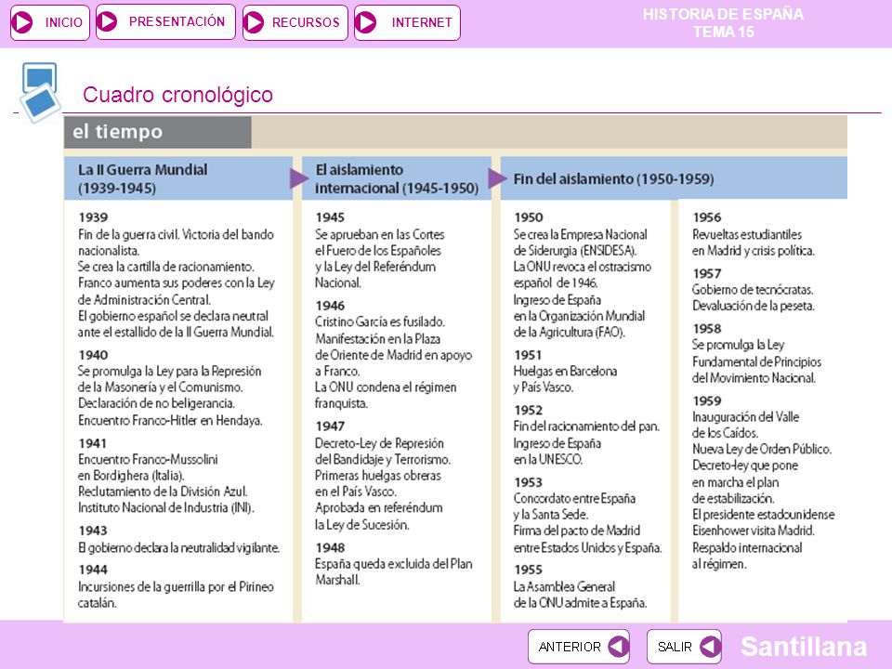Click the year 1953

[529, 482]
